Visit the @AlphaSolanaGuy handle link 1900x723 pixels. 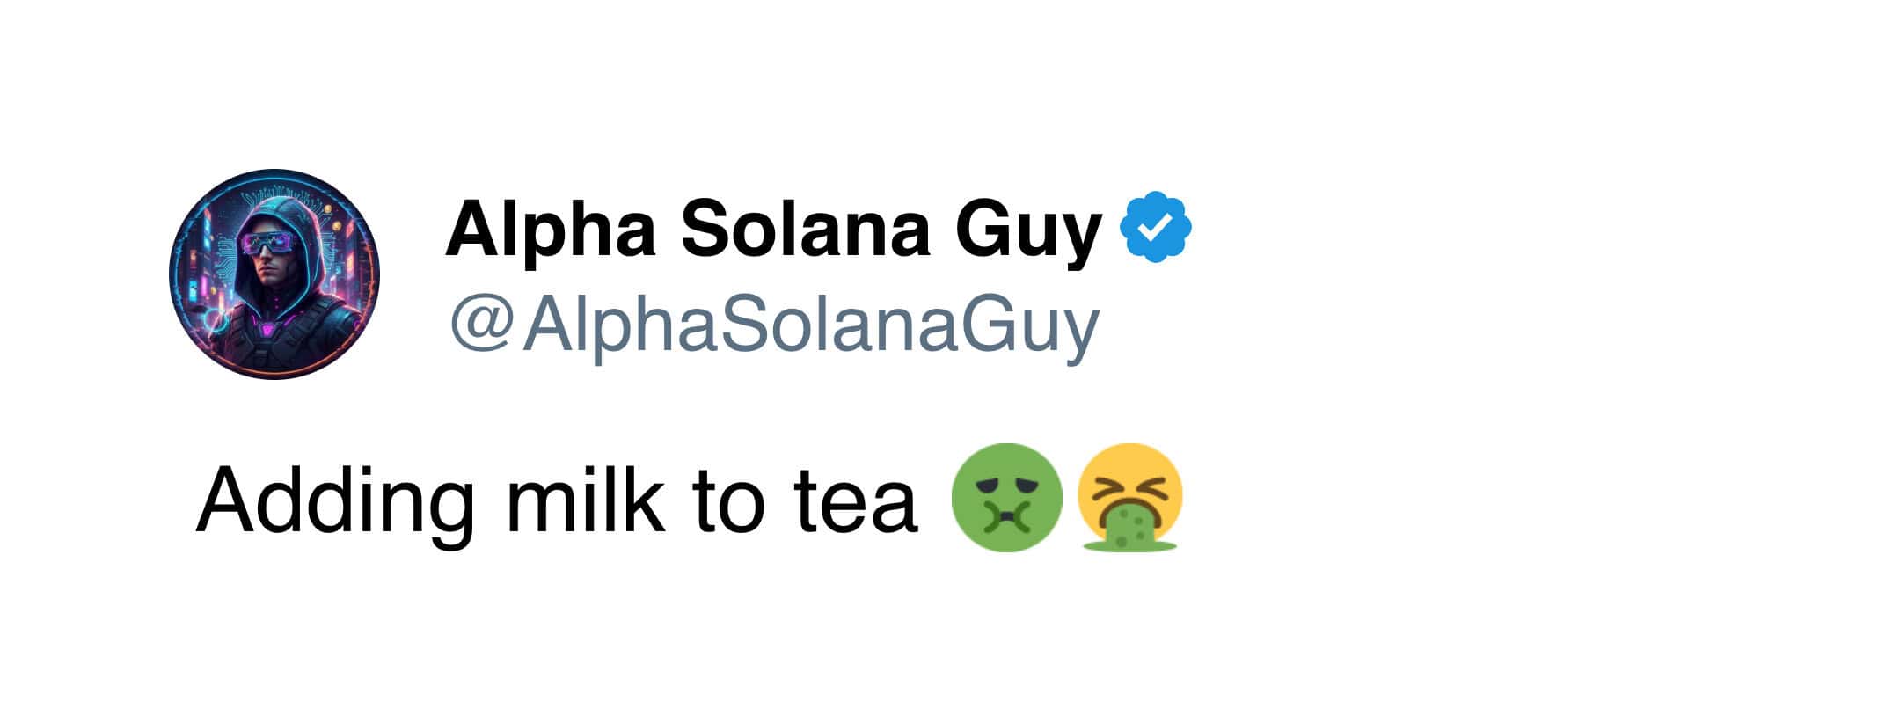click(x=774, y=325)
